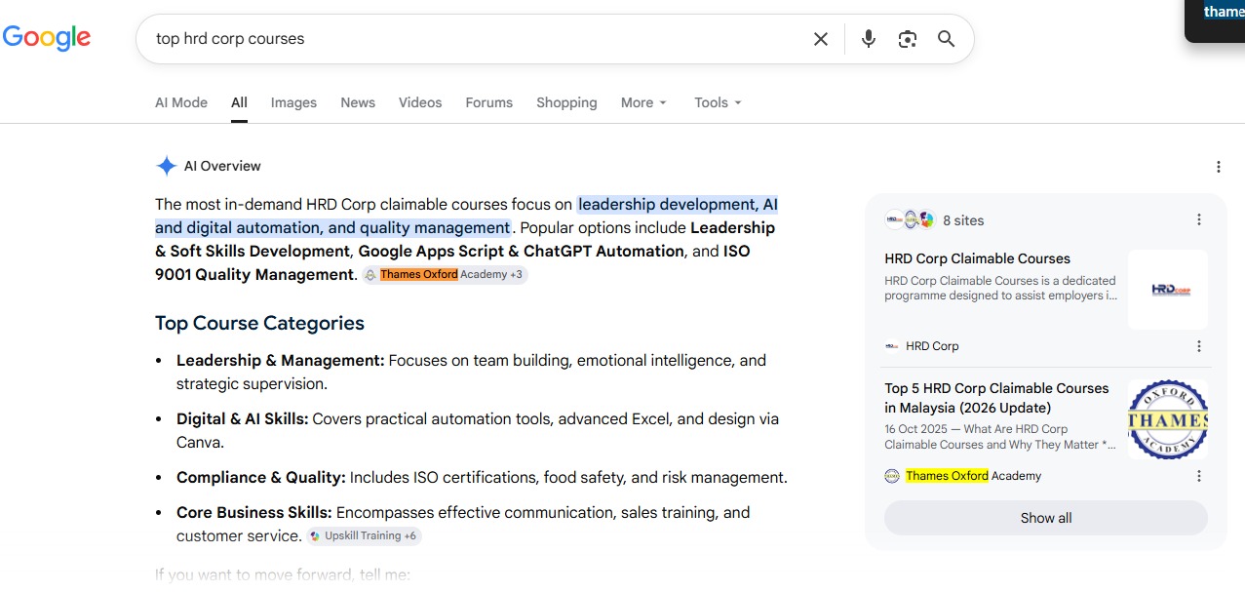Open the Shopping tab

pos(566,102)
